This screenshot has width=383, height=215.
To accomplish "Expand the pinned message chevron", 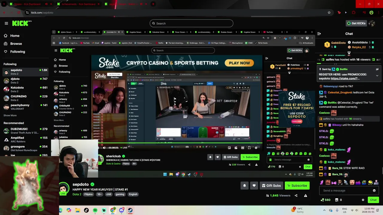I will tap(377, 76).
